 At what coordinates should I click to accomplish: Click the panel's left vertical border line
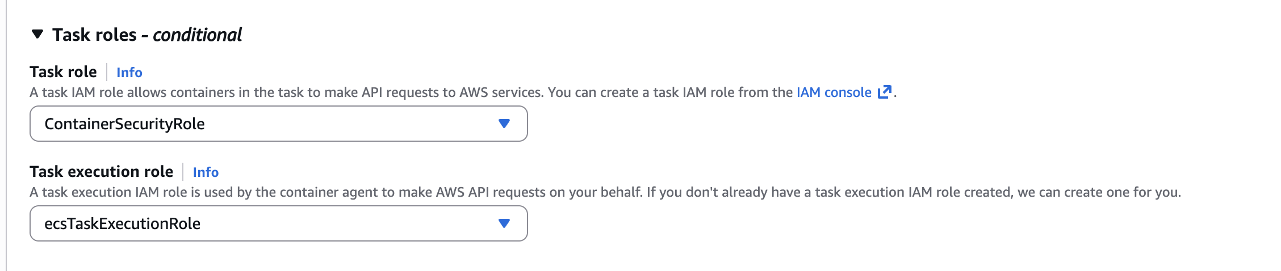6,136
